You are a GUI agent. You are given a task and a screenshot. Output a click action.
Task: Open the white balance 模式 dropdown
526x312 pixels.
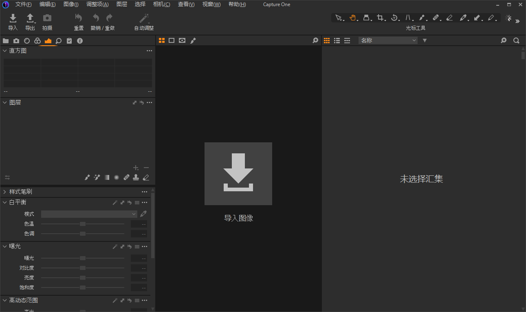click(89, 214)
